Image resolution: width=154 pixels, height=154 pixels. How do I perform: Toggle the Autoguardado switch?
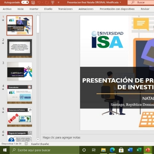(x=25, y=2)
